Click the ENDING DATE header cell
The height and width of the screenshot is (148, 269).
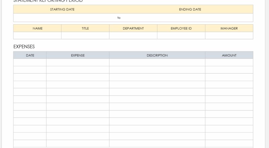pos(190,9)
